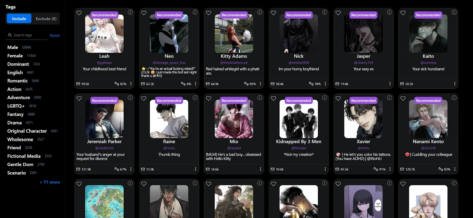The image size is (473, 218).
Task: Switch to Exclude (0) tab
Action: [x=46, y=19]
